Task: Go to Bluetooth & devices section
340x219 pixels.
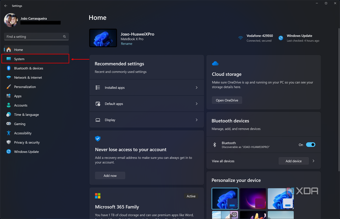Action: coord(36,68)
